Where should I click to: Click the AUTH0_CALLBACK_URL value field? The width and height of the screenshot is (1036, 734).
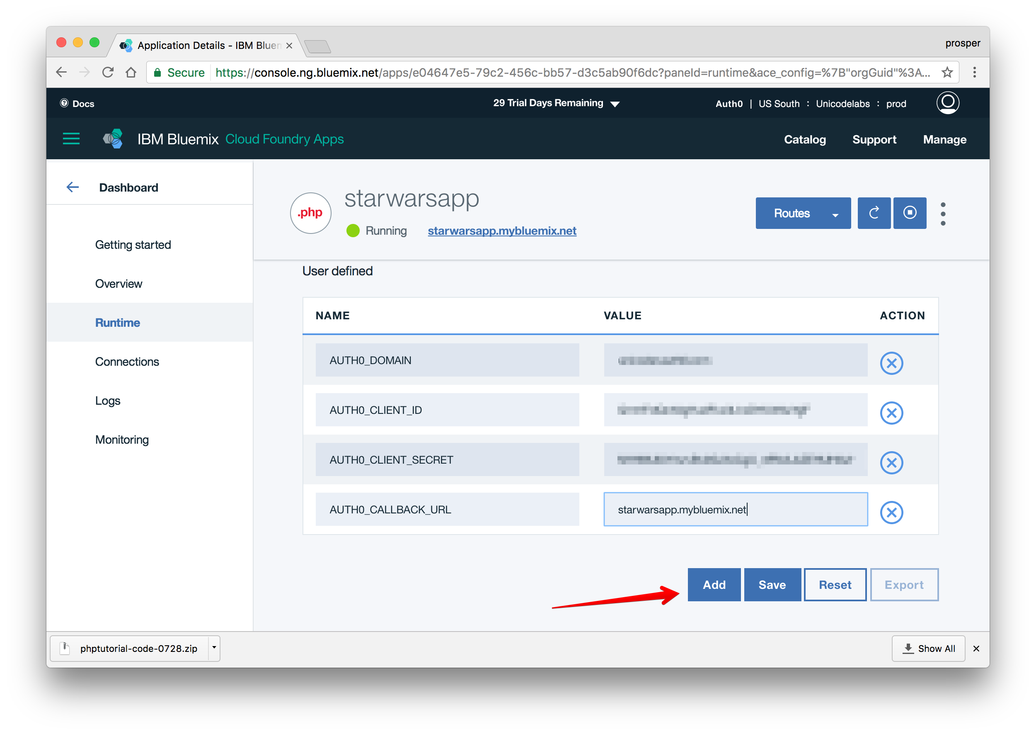click(735, 509)
